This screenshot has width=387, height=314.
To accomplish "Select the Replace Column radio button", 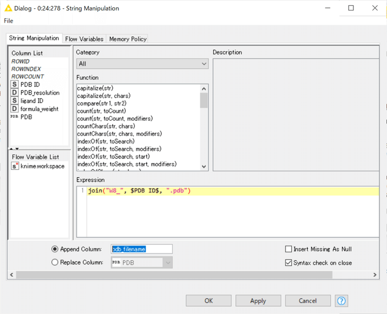I will (x=55, y=262).
